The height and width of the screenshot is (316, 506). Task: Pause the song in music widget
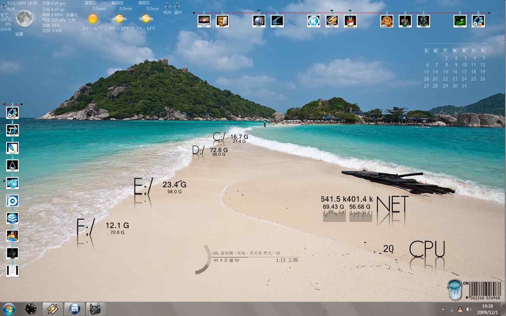click(x=226, y=260)
